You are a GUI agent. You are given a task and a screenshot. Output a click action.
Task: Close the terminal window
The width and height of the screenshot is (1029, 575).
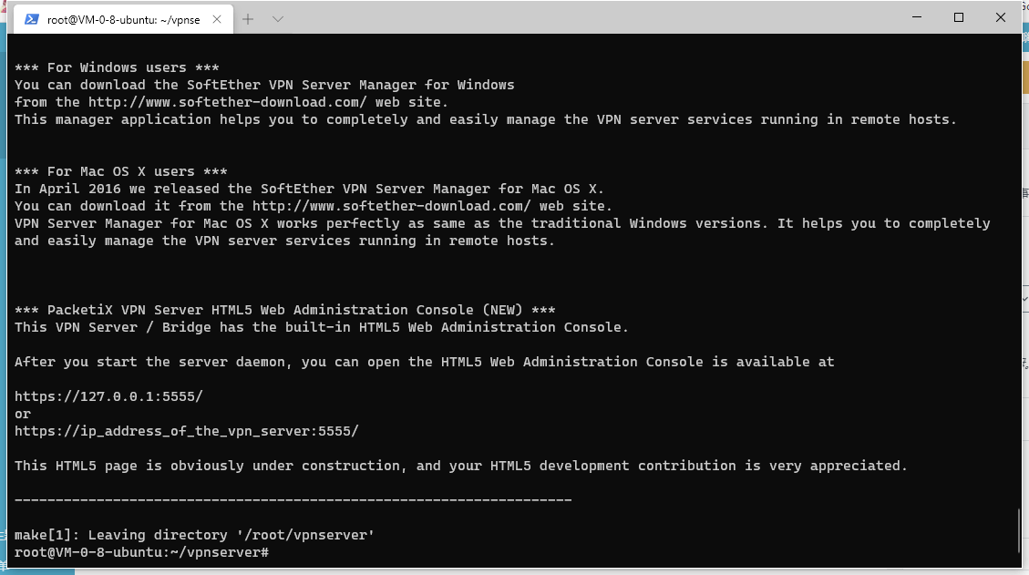click(1000, 17)
